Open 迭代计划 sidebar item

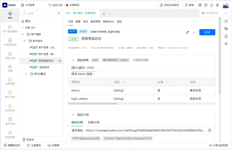click(x=10, y=121)
